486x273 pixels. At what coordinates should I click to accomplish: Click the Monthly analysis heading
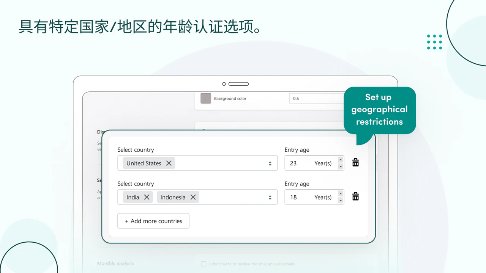tap(115, 264)
